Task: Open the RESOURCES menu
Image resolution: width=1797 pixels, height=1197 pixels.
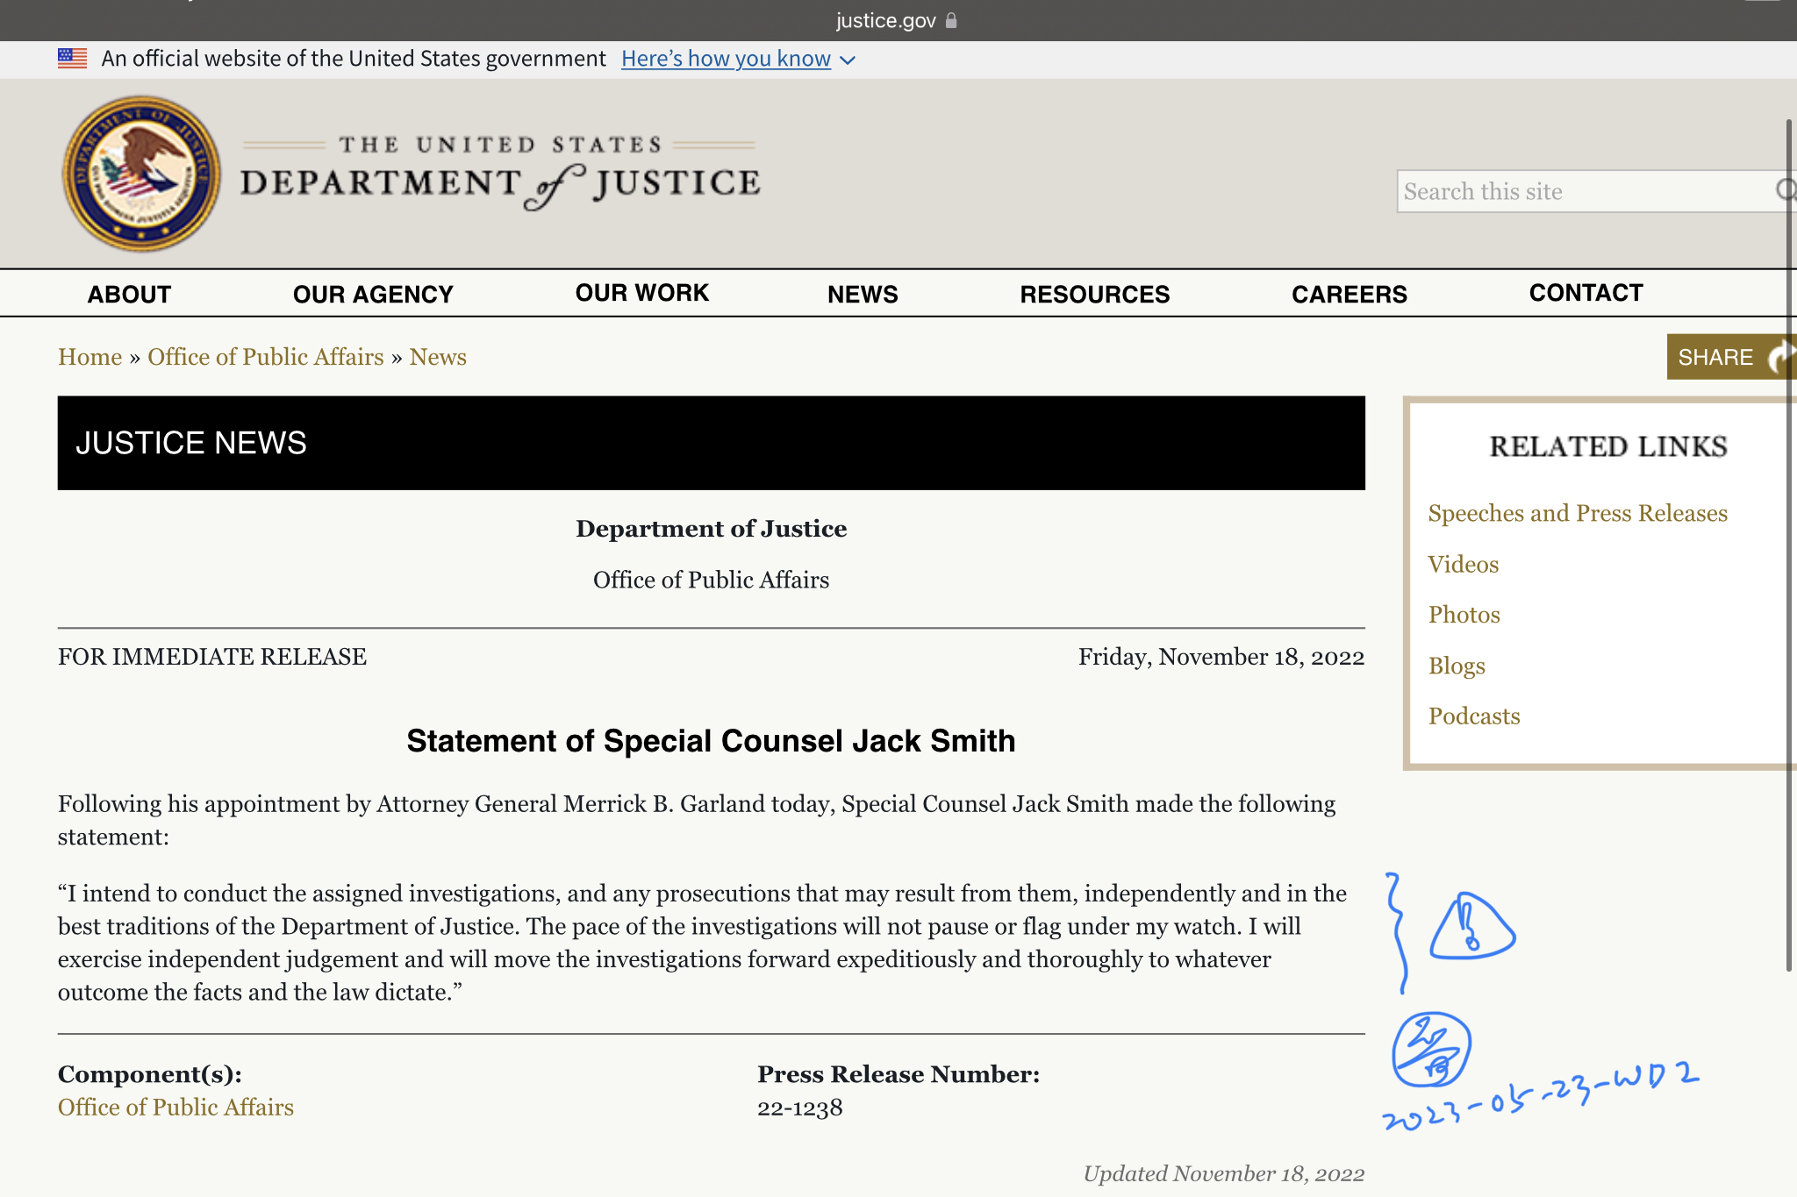Action: [x=1094, y=294]
